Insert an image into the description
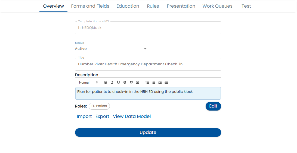Image resolution: width=297 pixels, height=153 pixels. [137, 82]
